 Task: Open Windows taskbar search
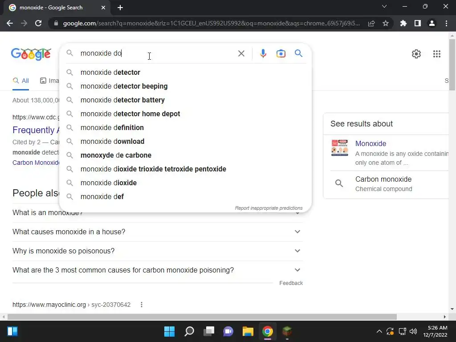click(189, 331)
